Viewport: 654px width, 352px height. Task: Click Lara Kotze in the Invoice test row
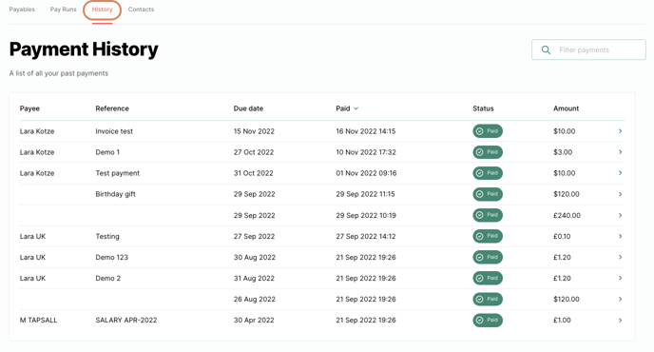[37, 131]
